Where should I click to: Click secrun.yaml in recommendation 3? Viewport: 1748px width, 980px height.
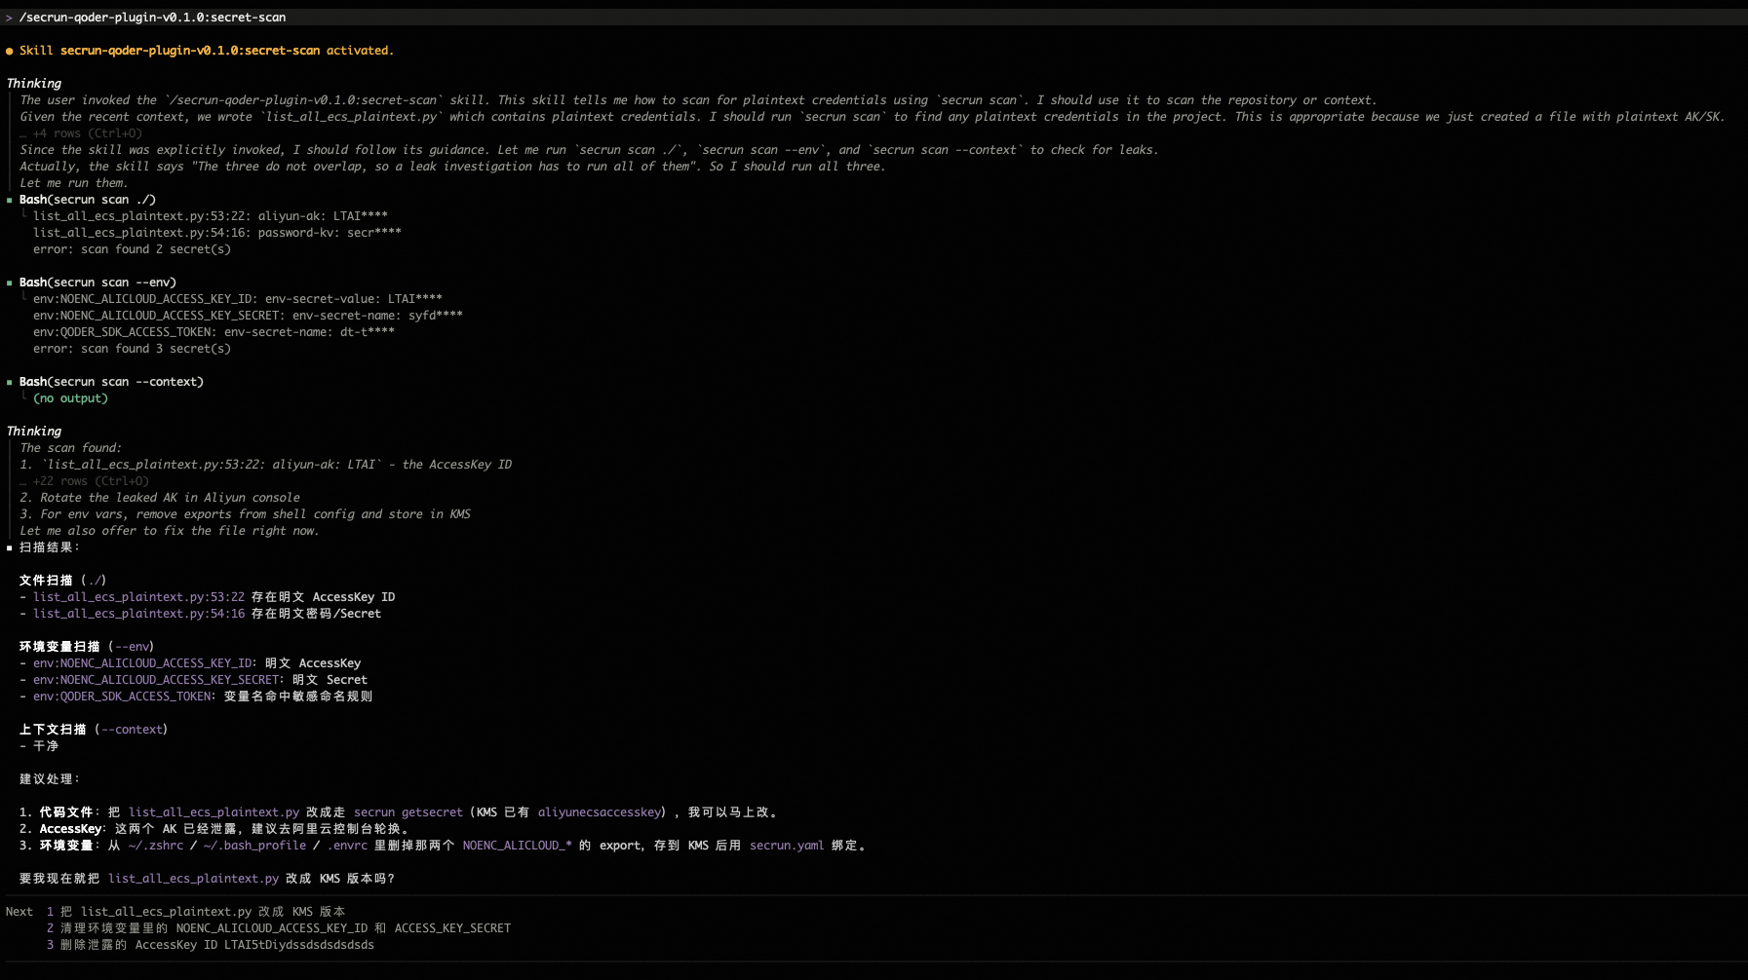787,846
